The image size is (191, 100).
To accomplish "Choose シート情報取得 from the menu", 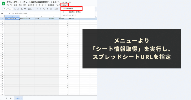I will (x=72, y=9).
